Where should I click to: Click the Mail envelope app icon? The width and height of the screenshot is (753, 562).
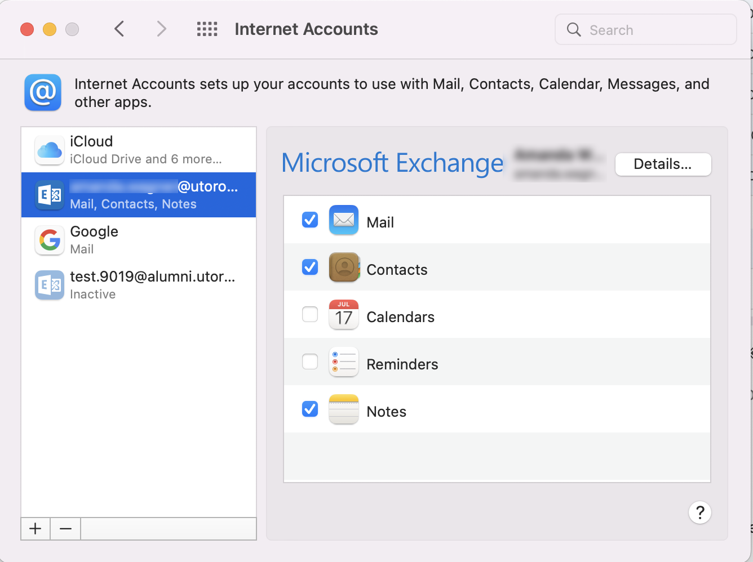point(344,220)
